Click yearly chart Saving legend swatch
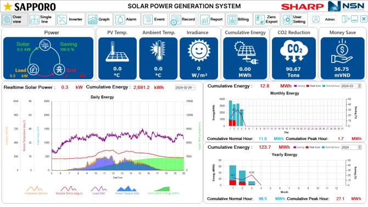The width and height of the screenshot is (368, 207). pos(295,147)
